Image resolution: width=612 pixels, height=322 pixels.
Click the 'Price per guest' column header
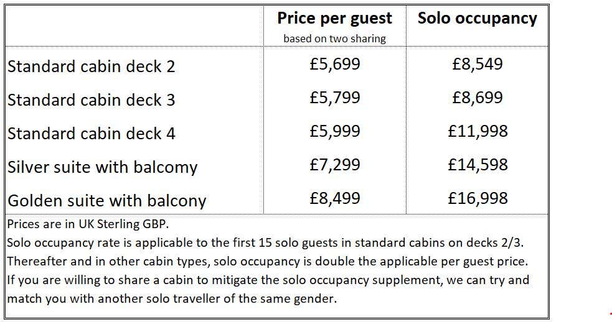[334, 18]
